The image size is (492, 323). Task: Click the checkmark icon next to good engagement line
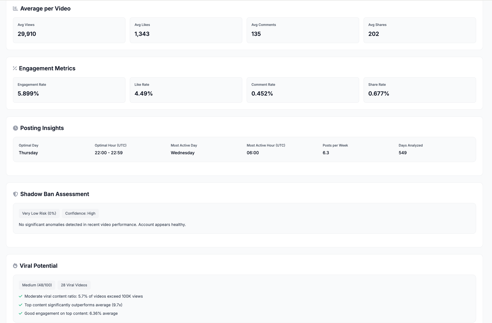(x=21, y=313)
